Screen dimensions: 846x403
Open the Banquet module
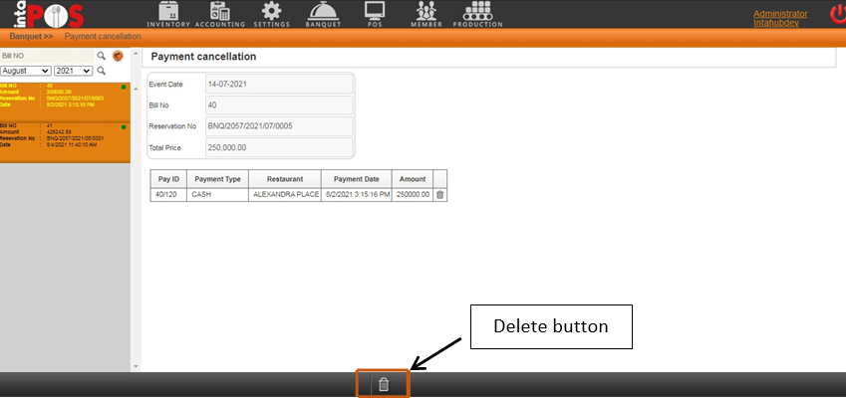click(325, 14)
